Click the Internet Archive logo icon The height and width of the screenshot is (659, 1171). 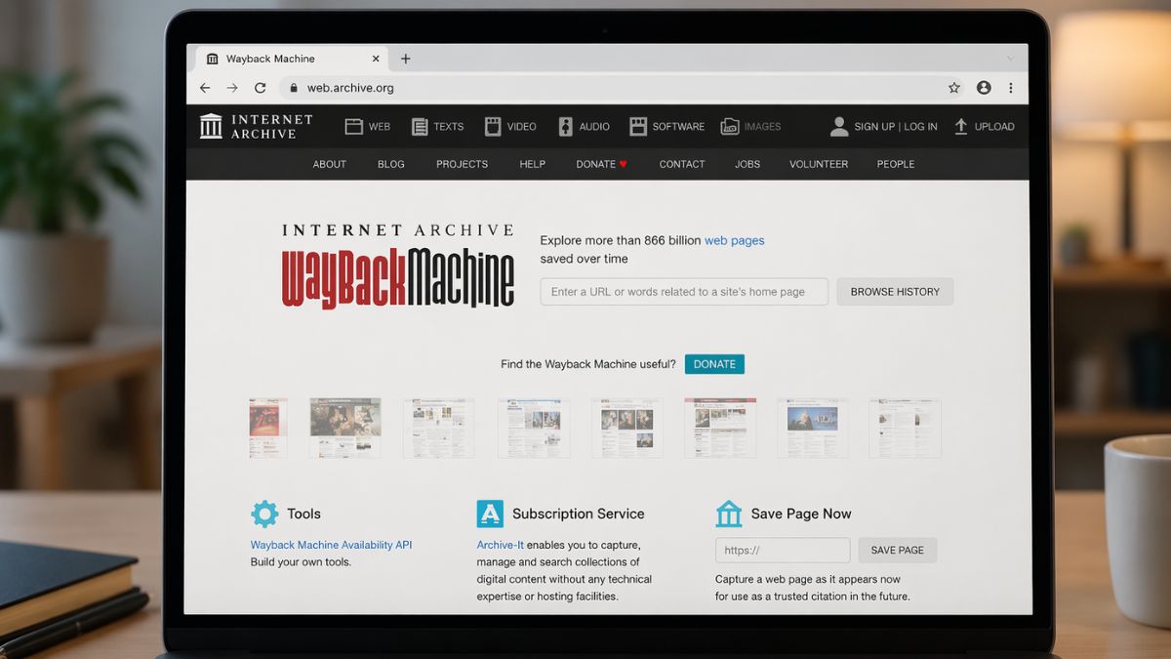pos(211,126)
